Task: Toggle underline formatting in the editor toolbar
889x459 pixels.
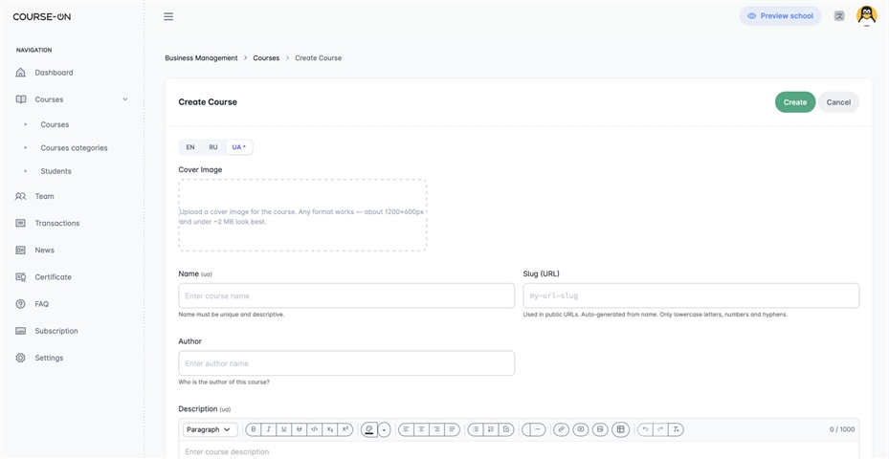Action: click(x=284, y=429)
